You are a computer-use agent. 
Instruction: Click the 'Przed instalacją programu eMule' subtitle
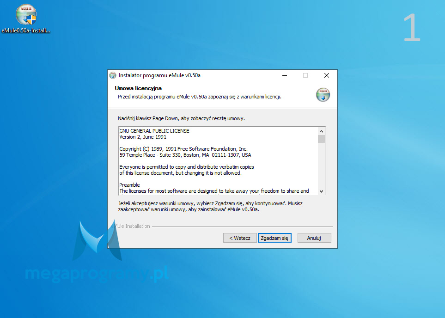pos(200,97)
